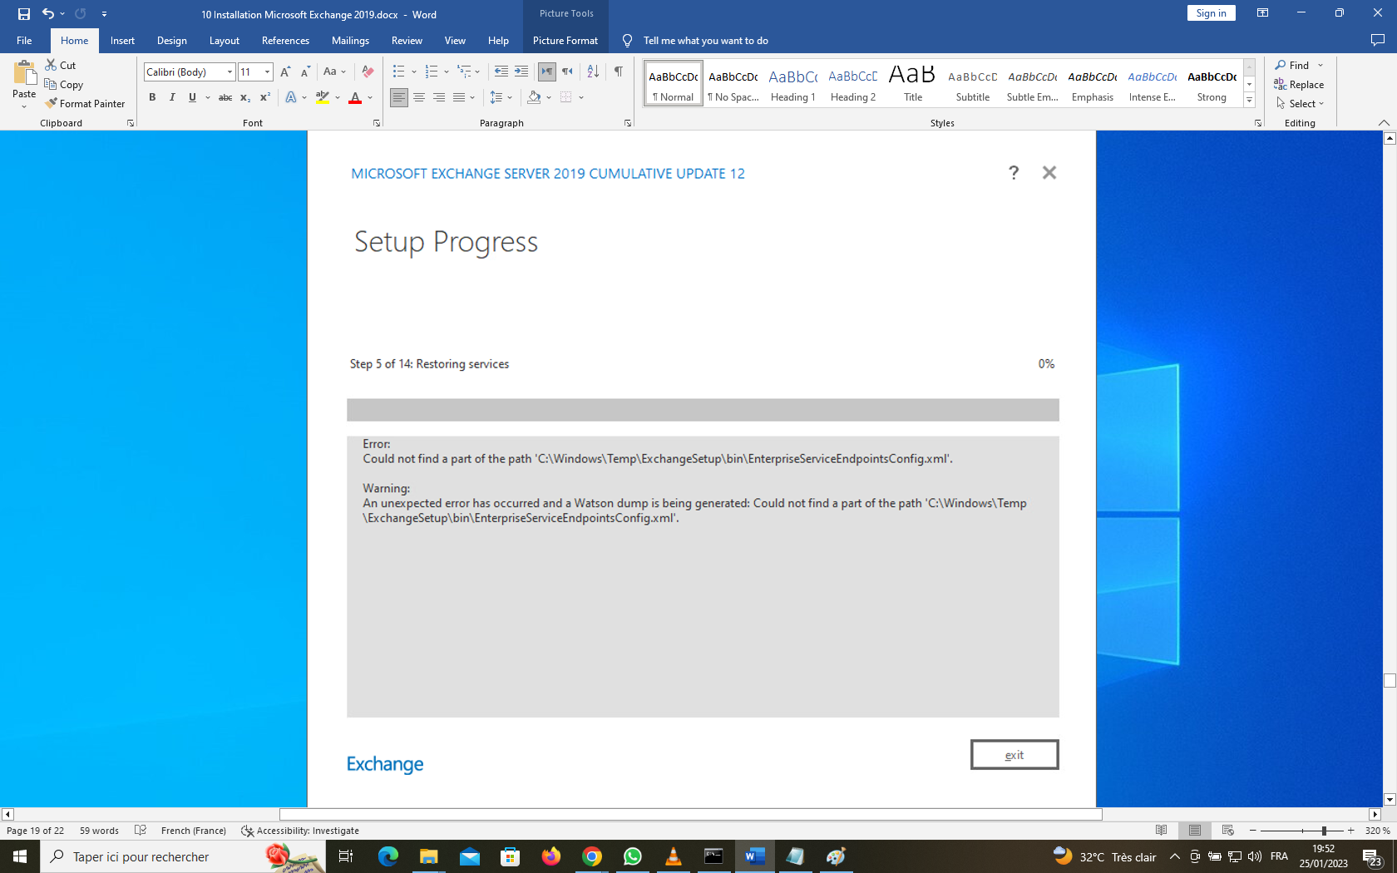This screenshot has width=1397, height=873.
Task: Open the Review tab
Action: (407, 40)
